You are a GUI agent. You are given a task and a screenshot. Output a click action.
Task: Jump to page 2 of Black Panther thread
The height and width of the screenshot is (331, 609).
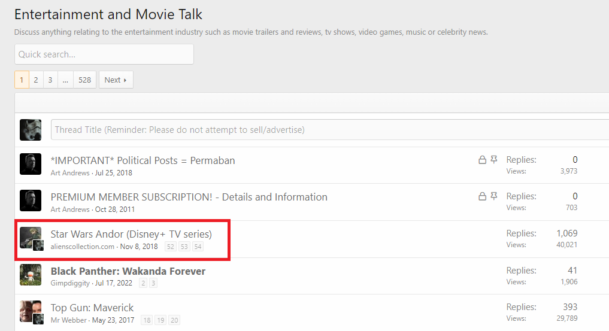tap(143, 283)
